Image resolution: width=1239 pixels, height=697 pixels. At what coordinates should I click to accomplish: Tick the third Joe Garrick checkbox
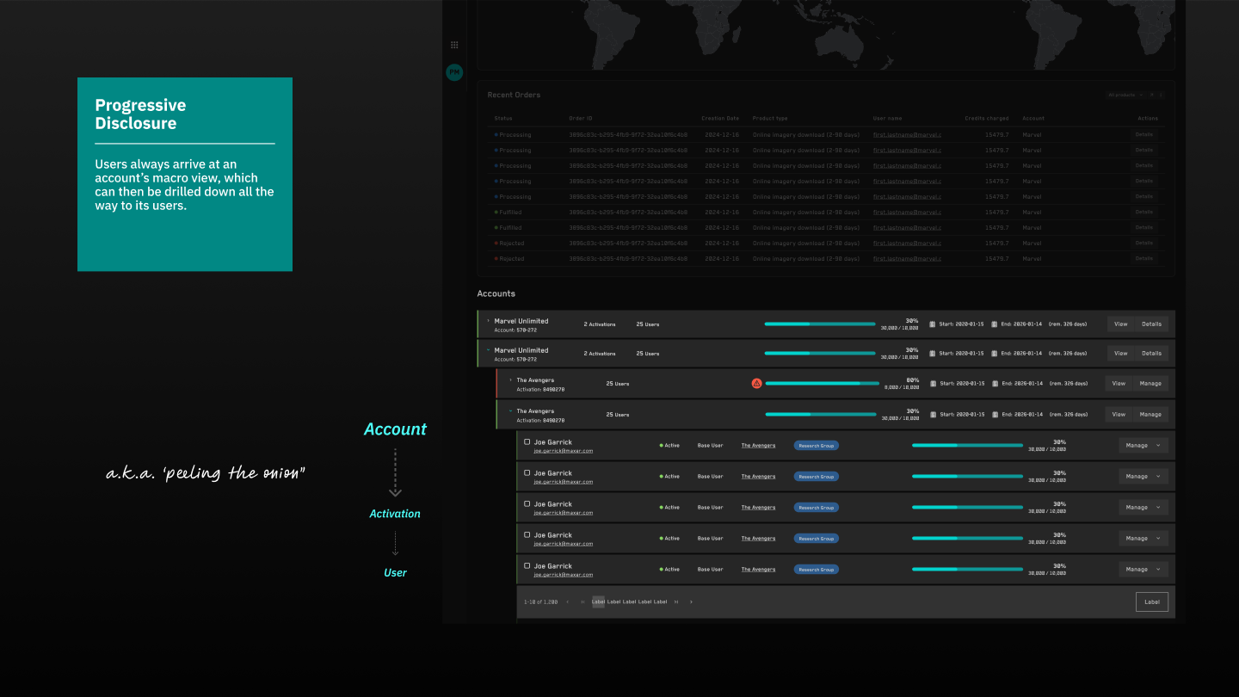point(527,504)
